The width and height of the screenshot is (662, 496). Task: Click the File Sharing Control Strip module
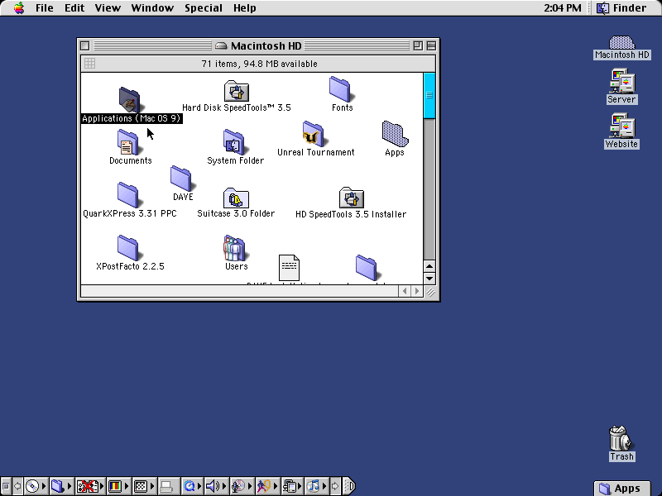(x=59, y=485)
